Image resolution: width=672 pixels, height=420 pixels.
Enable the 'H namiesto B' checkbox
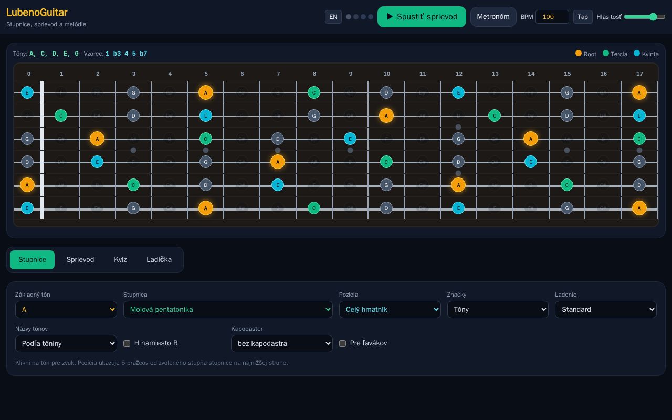click(127, 343)
